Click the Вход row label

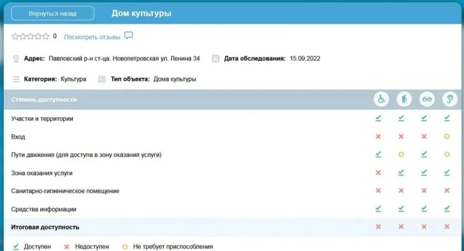(x=18, y=137)
